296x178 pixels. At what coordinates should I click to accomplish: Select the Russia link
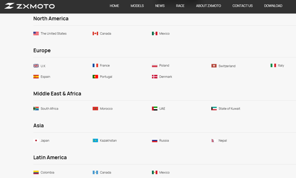pyautogui.click(x=164, y=141)
